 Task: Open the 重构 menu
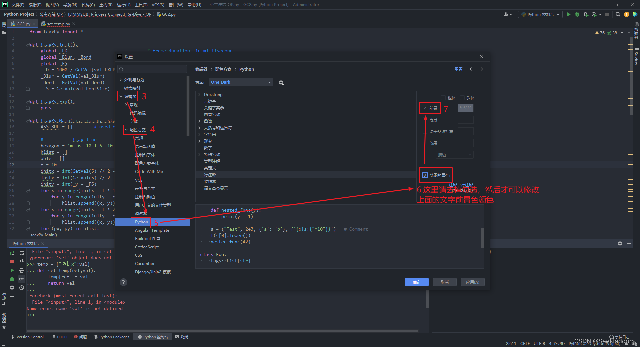(106, 5)
